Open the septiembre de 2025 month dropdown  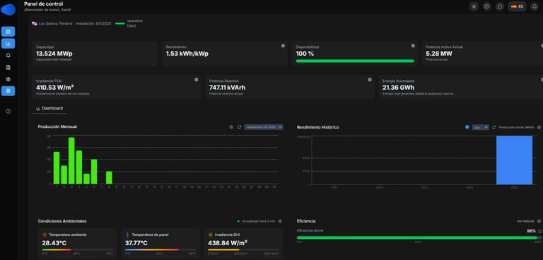264,127
